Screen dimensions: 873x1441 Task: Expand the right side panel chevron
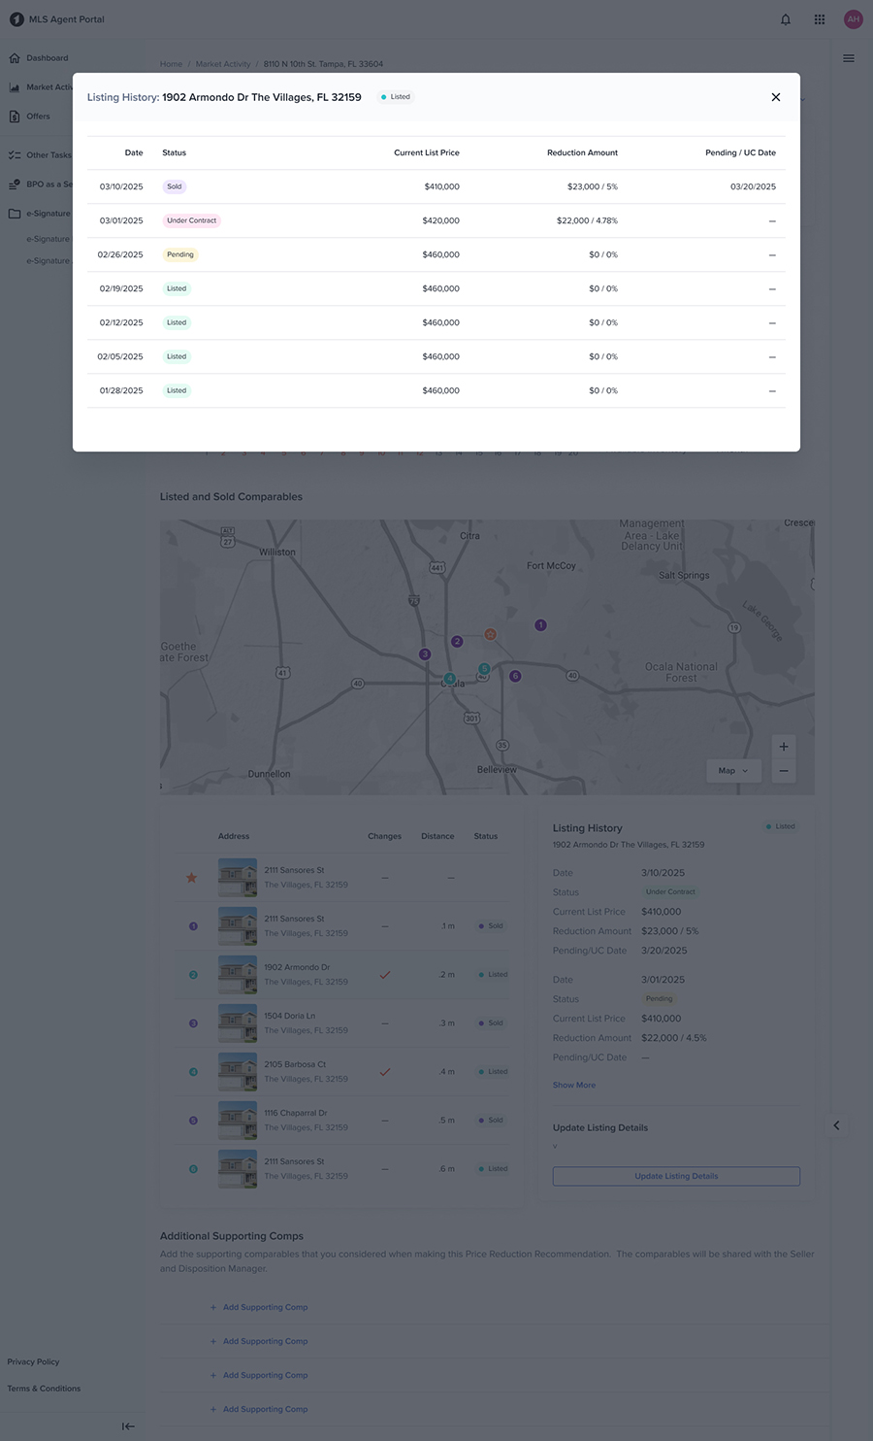coord(836,1125)
